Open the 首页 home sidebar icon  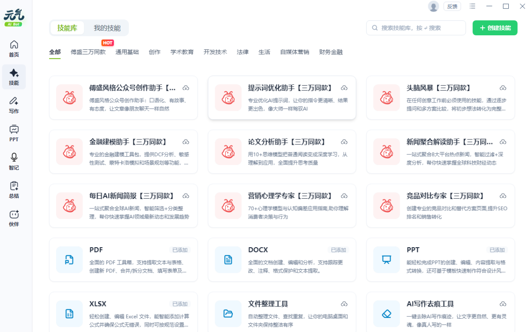coord(14,49)
